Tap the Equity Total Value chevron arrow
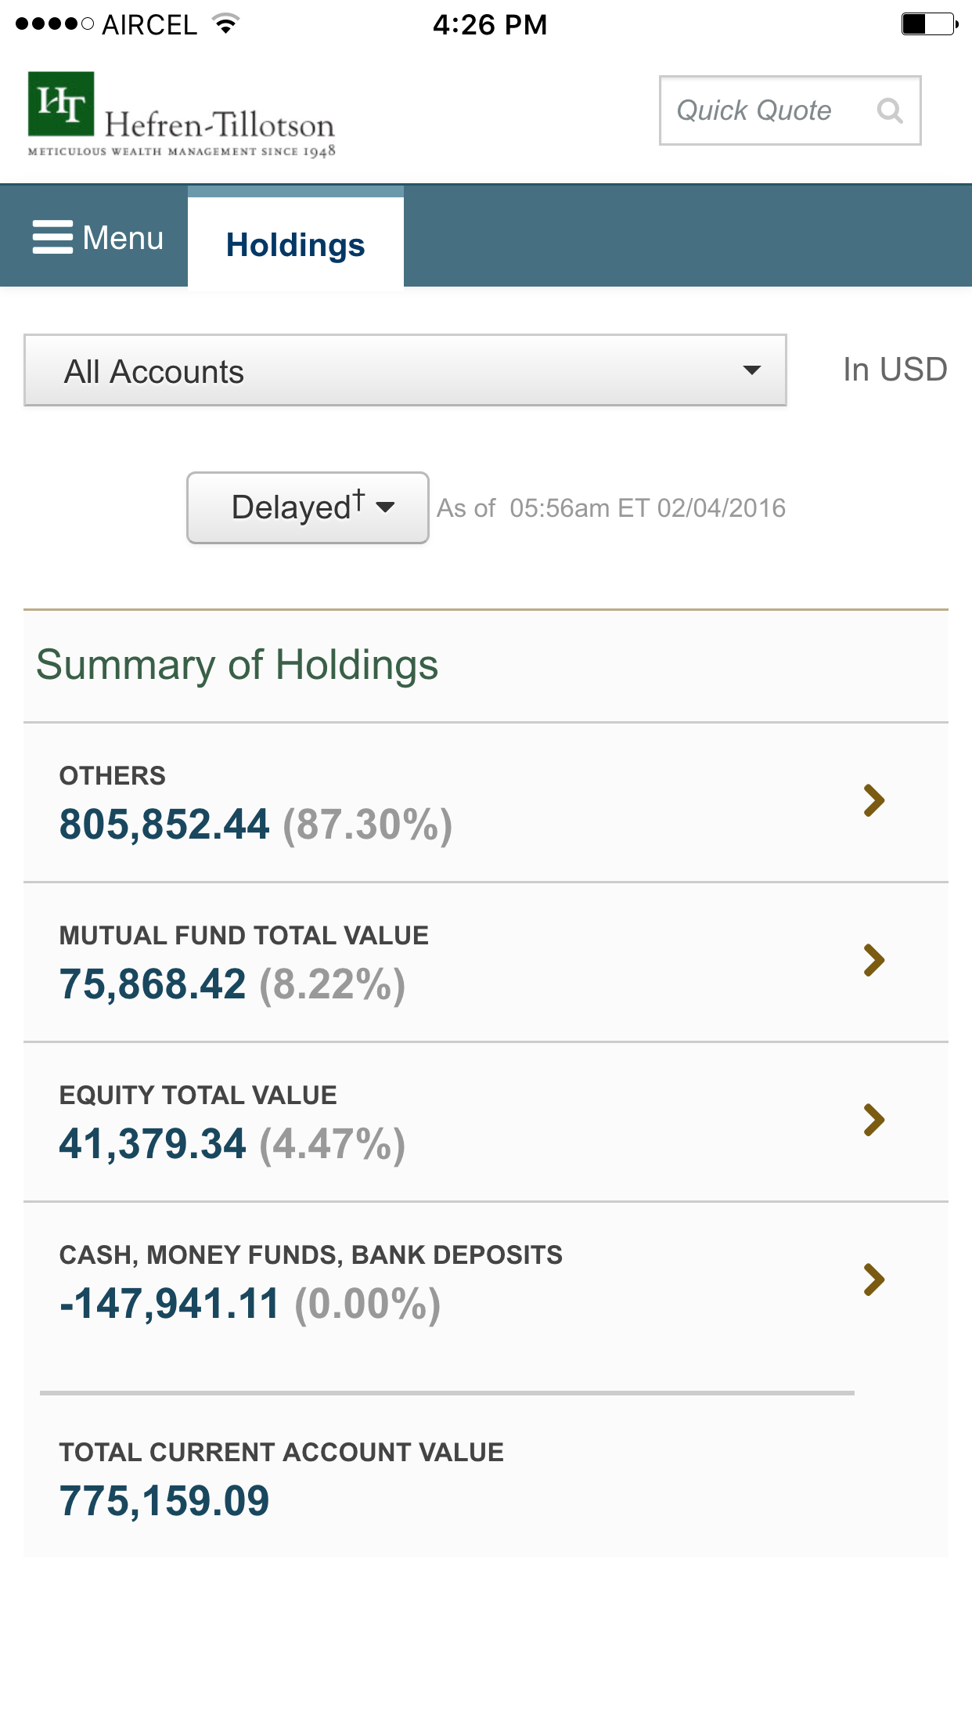 point(874,1120)
